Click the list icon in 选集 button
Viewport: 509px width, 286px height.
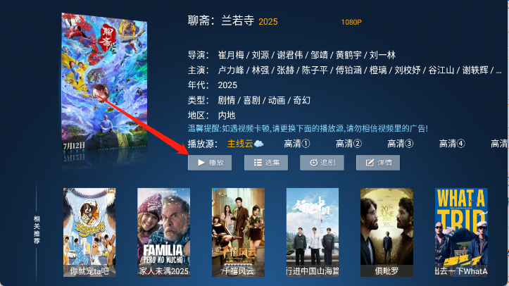pos(258,163)
